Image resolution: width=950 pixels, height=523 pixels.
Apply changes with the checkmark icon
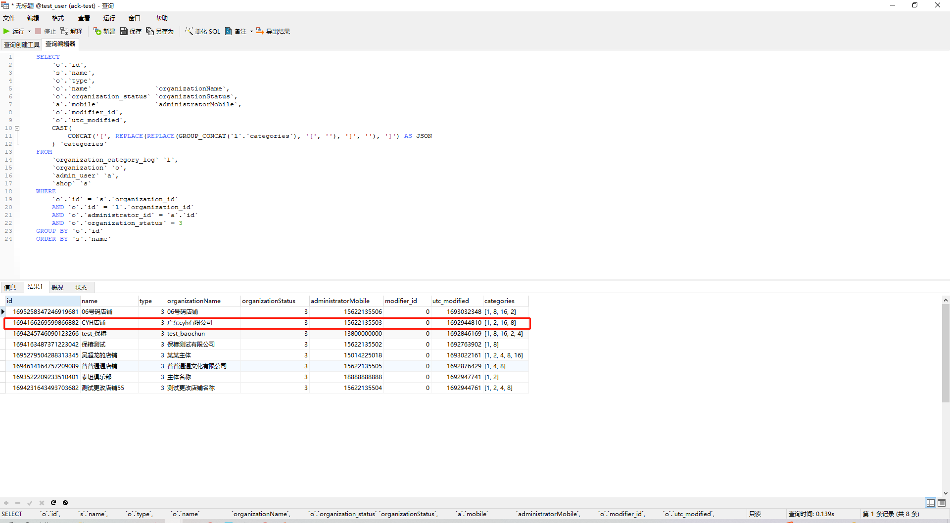pyautogui.click(x=30, y=503)
